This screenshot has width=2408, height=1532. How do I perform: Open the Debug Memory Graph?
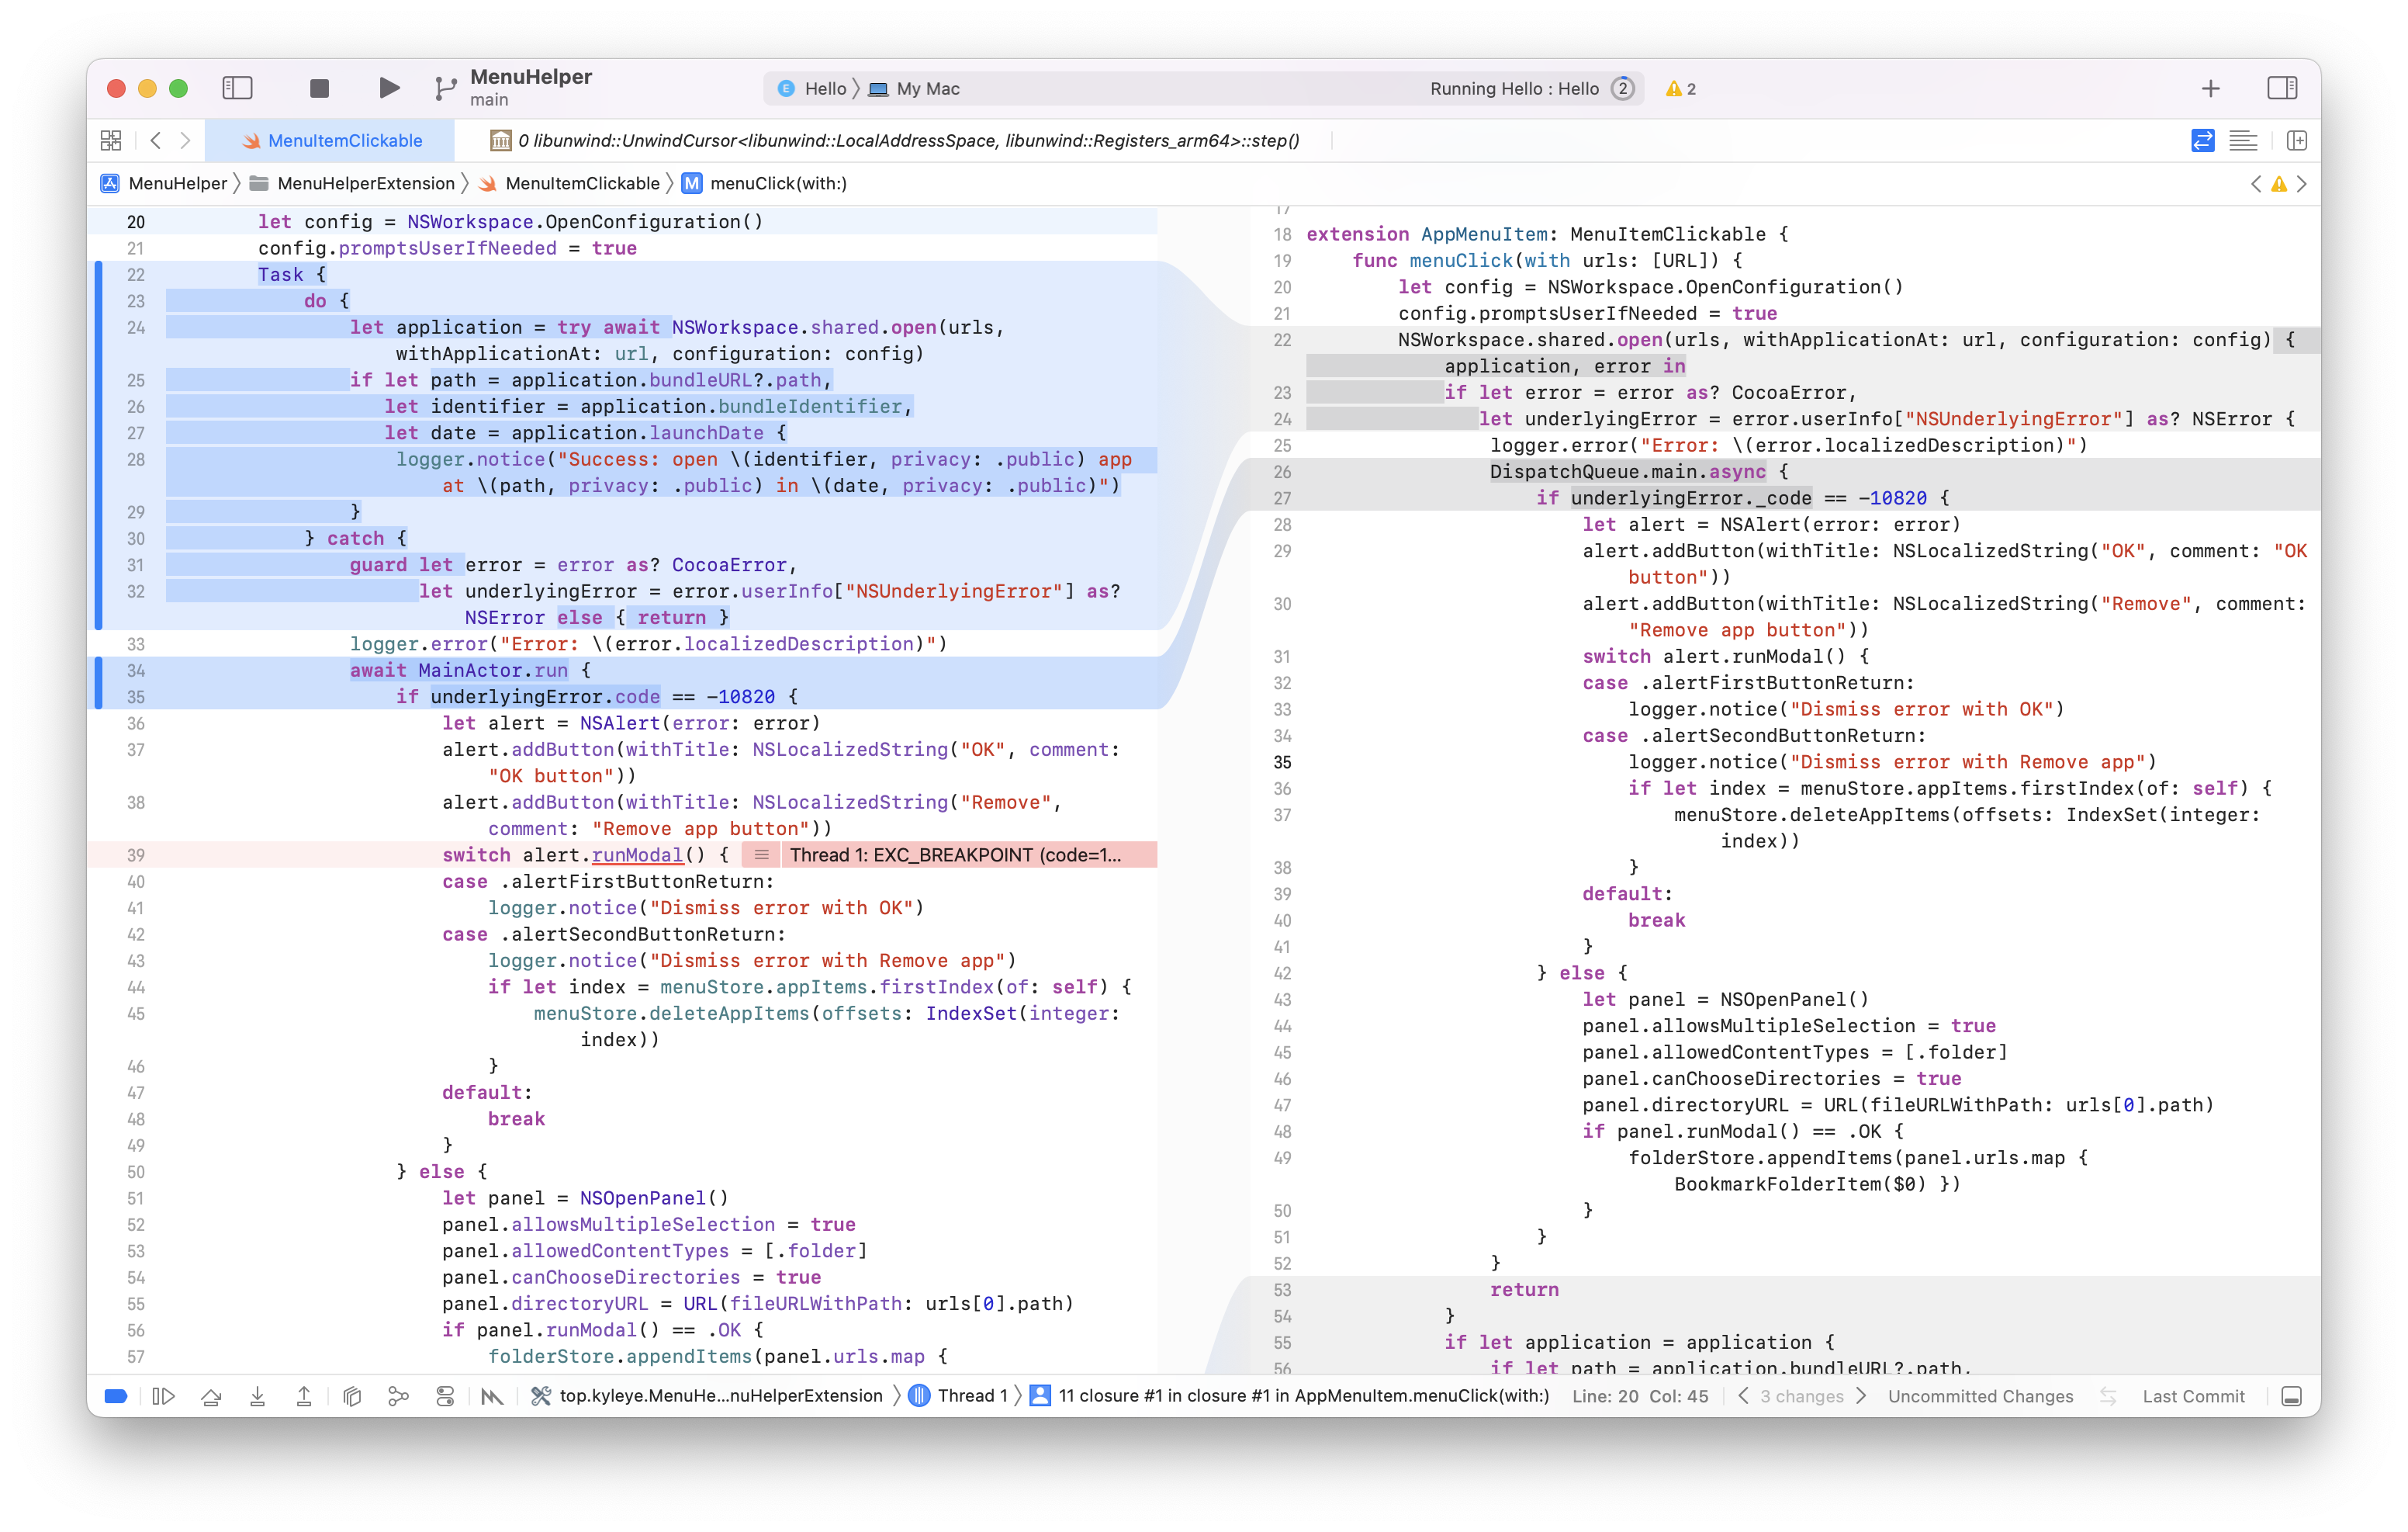coord(398,1396)
